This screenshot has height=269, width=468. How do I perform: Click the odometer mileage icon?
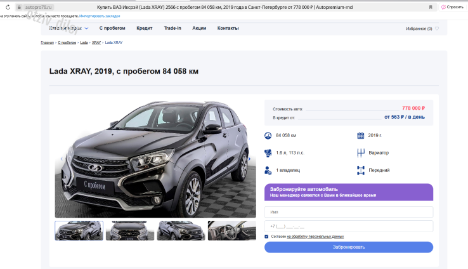click(268, 136)
